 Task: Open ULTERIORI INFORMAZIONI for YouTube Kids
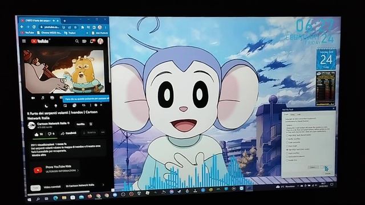pos(62,171)
